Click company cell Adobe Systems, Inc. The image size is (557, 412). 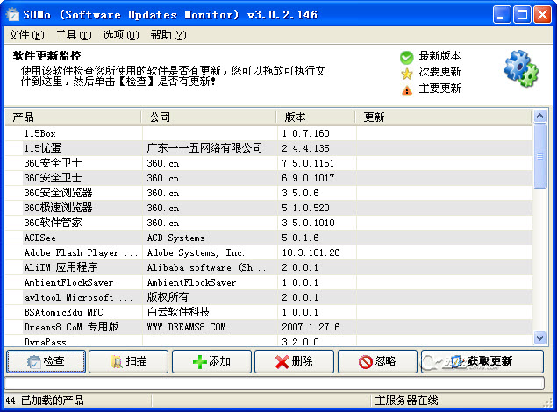[196, 252]
